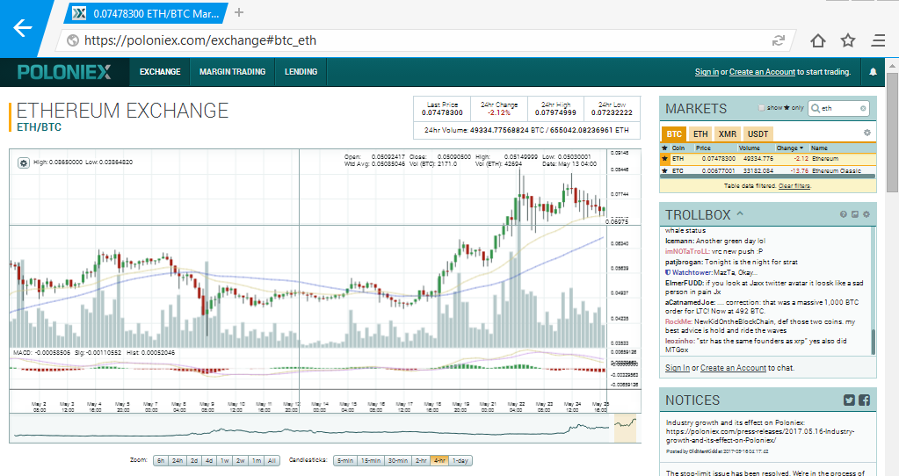
Task: Pop out the Trollbox window icon
Action: click(x=855, y=214)
